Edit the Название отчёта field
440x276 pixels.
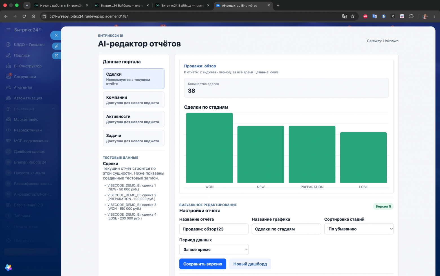pyautogui.click(x=214, y=229)
